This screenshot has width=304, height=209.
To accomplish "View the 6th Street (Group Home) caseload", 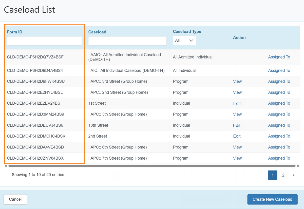I will click(237, 147).
